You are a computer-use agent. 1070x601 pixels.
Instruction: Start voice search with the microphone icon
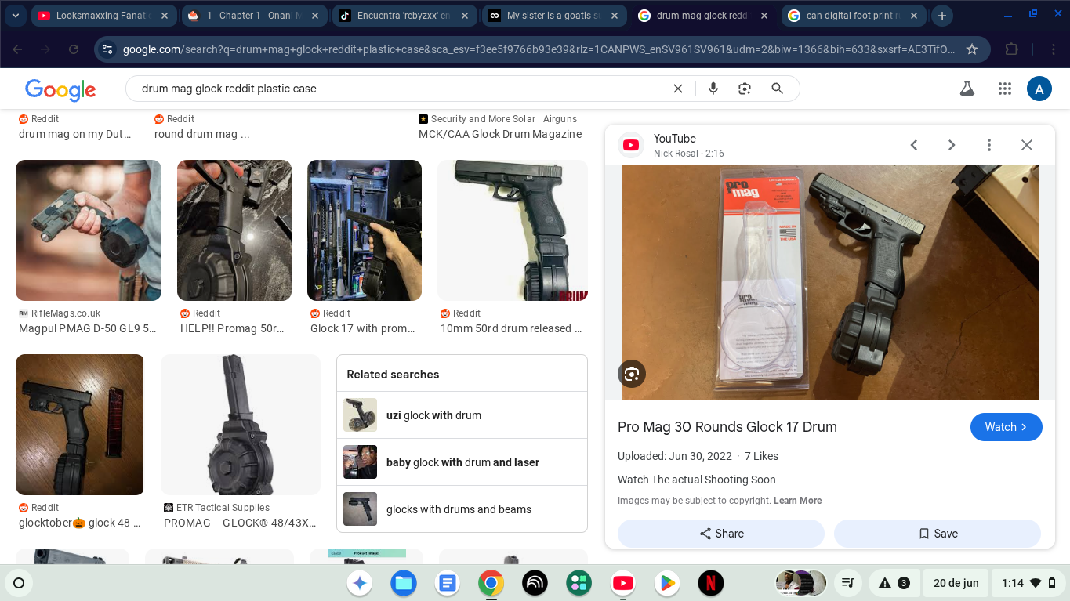point(713,89)
